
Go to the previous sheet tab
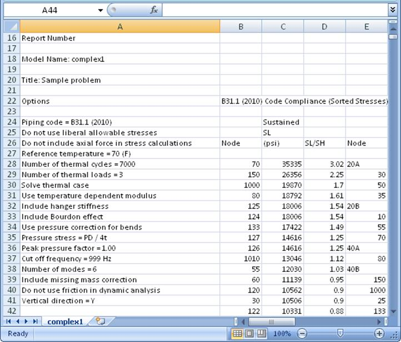pos(18,321)
